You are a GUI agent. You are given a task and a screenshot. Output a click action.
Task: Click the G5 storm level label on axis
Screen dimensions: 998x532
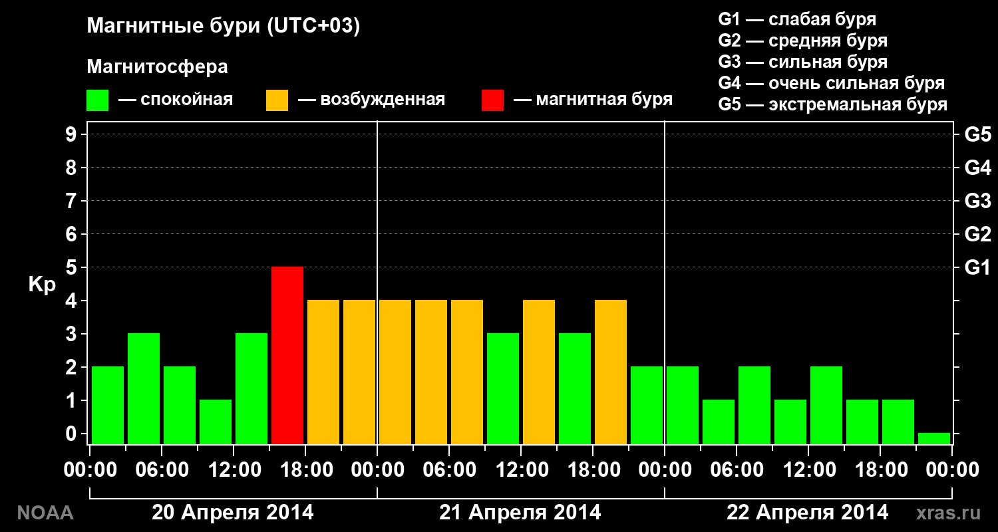pyautogui.click(x=977, y=134)
